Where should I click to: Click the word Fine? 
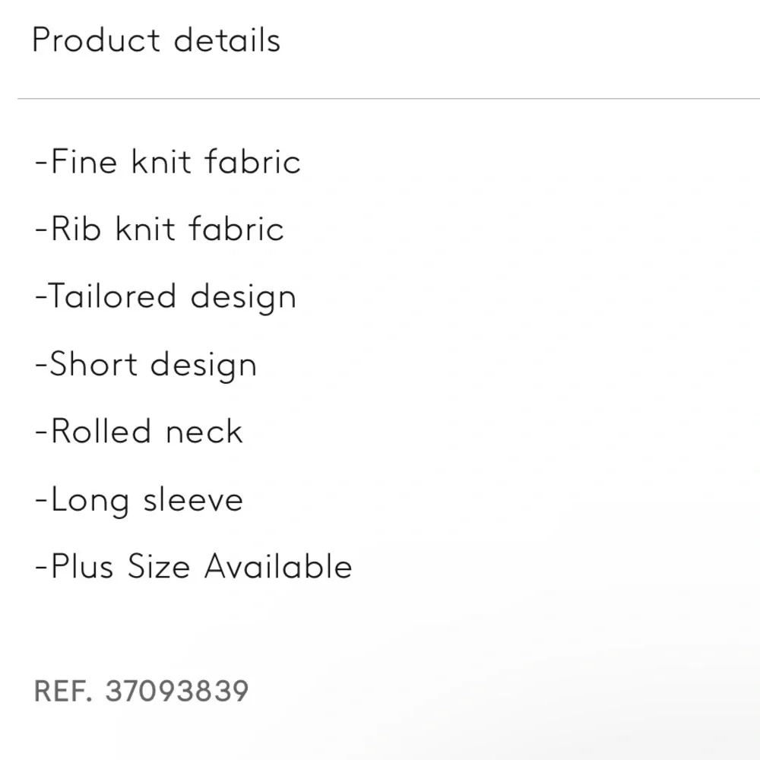[84, 161]
